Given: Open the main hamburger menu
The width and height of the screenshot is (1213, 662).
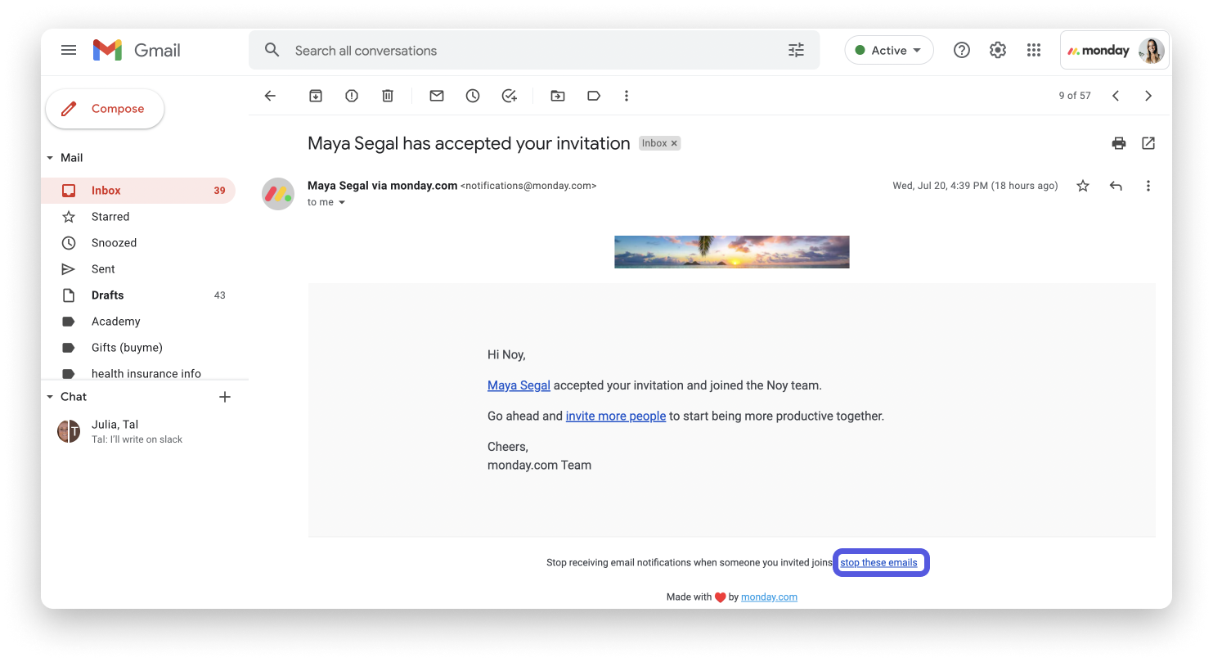Looking at the screenshot, I should [69, 51].
